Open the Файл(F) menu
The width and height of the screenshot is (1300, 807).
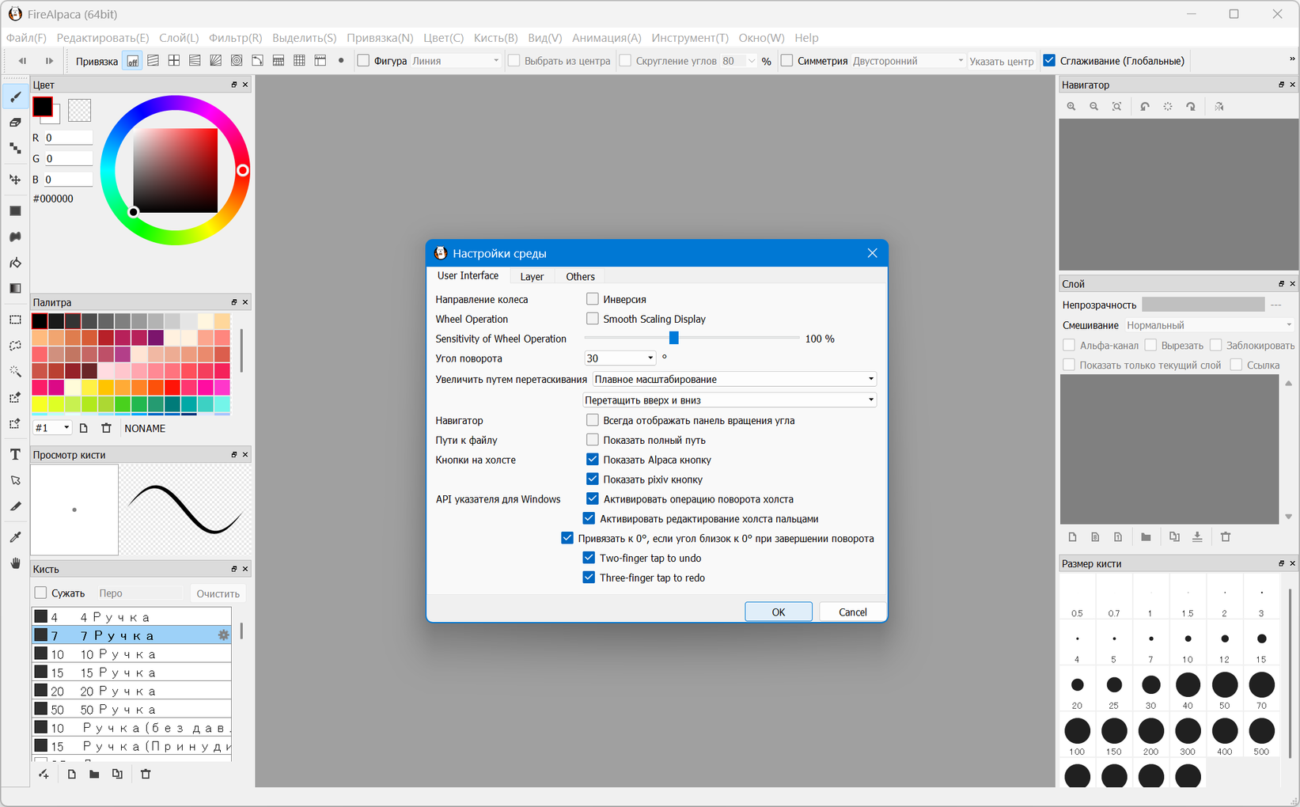[26, 38]
